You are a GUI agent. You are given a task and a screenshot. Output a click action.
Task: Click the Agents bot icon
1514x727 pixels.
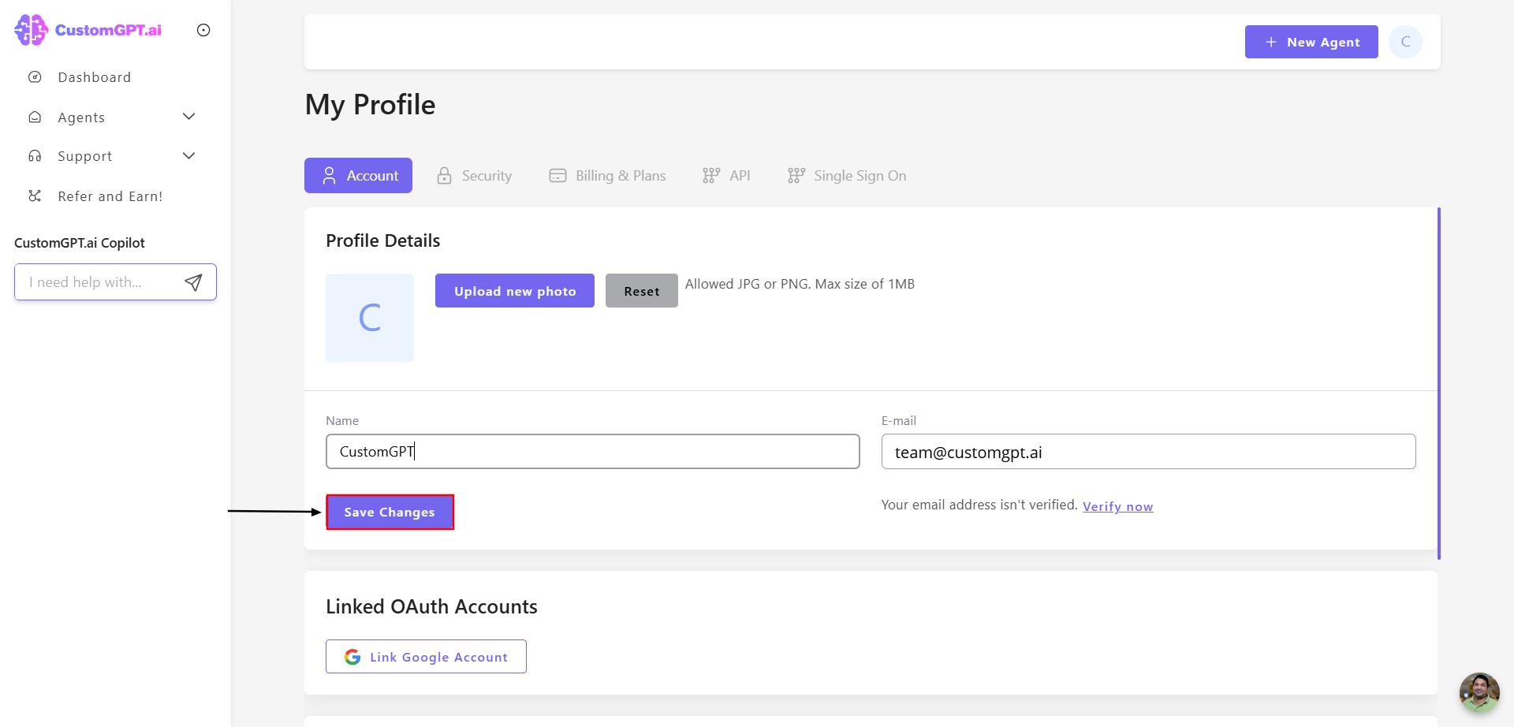[x=35, y=117]
